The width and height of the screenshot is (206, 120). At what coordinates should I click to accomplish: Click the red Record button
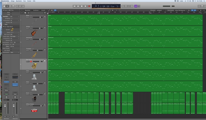click(89, 6)
